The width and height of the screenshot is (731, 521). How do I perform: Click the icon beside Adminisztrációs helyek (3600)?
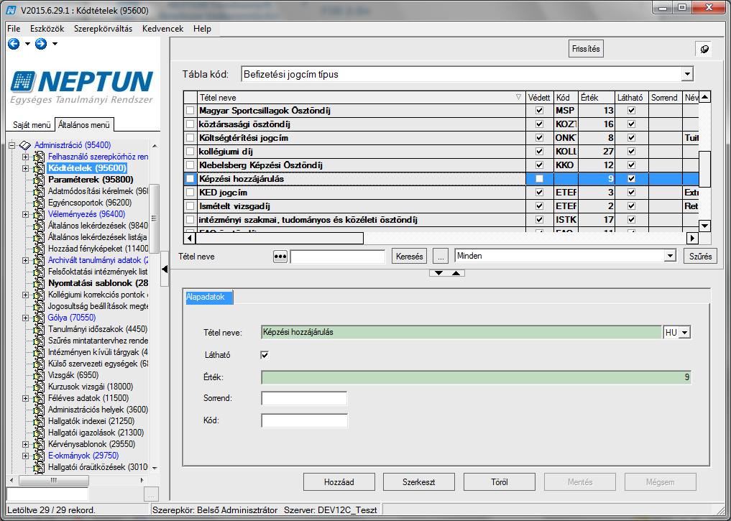coord(39,410)
